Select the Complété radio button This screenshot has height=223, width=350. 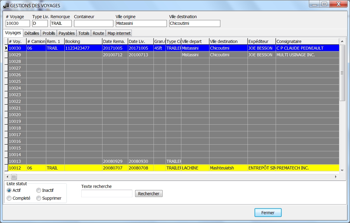(9, 198)
